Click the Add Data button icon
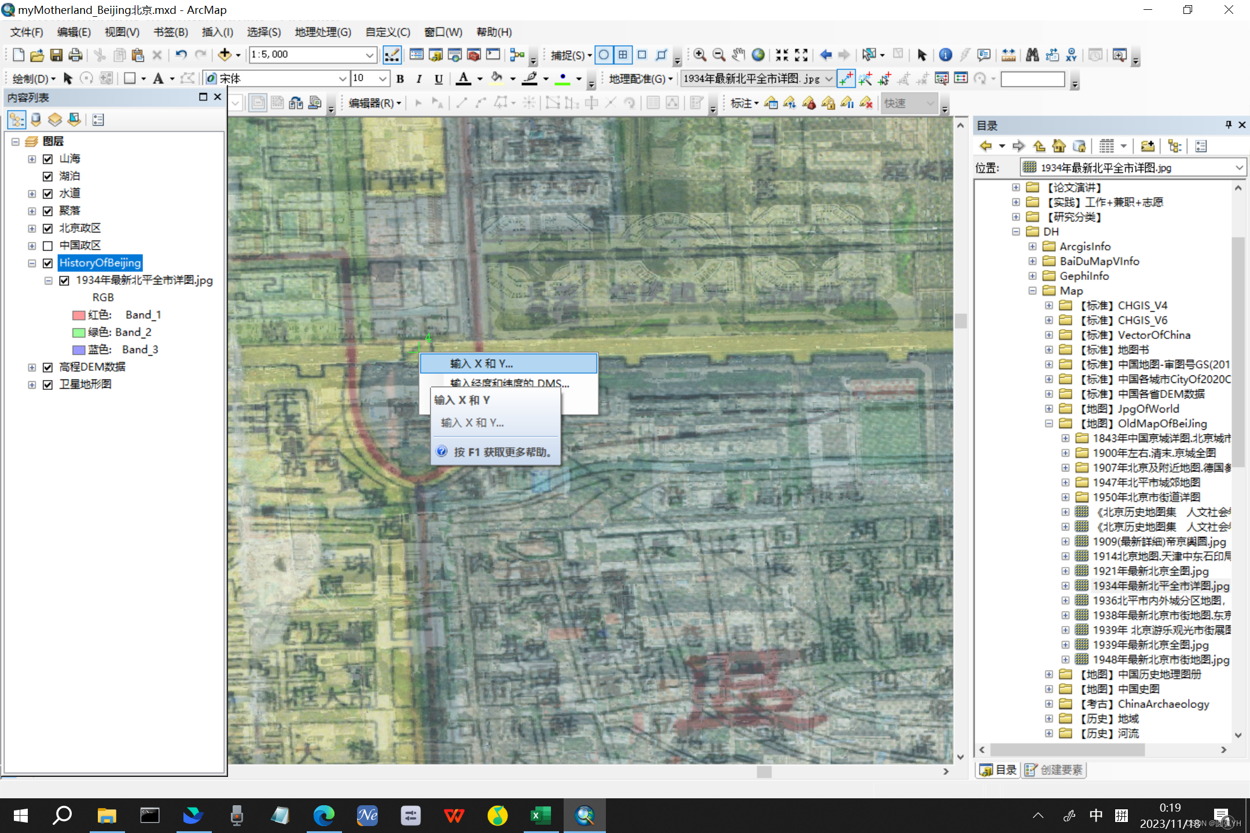The image size is (1250, 833). (x=225, y=55)
